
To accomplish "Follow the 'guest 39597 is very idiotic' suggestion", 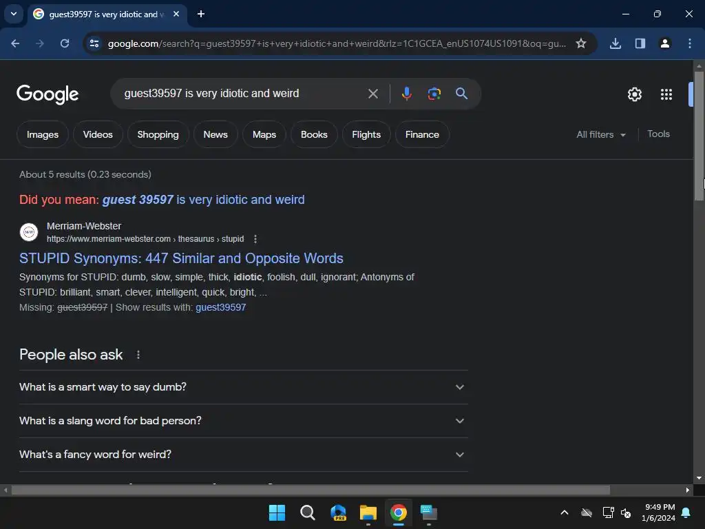I will pyautogui.click(x=203, y=200).
